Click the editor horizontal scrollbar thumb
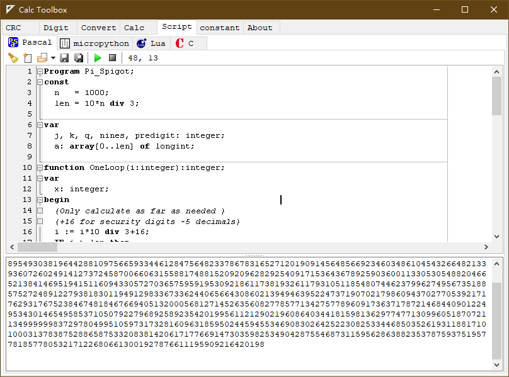 37,247
